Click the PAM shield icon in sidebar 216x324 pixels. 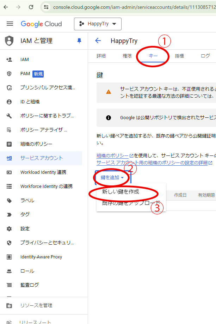click(10, 74)
